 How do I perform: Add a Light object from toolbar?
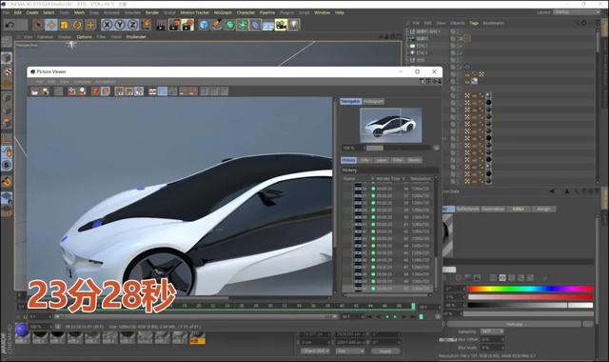294,25
